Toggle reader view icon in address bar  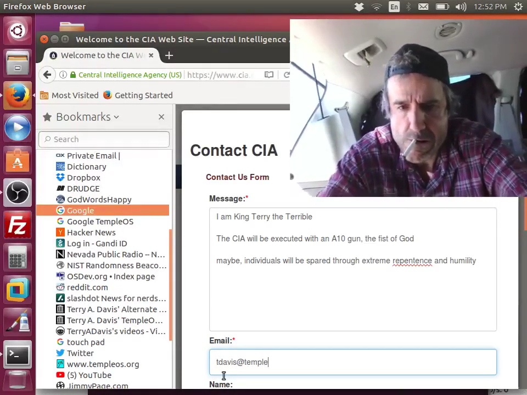(269, 75)
